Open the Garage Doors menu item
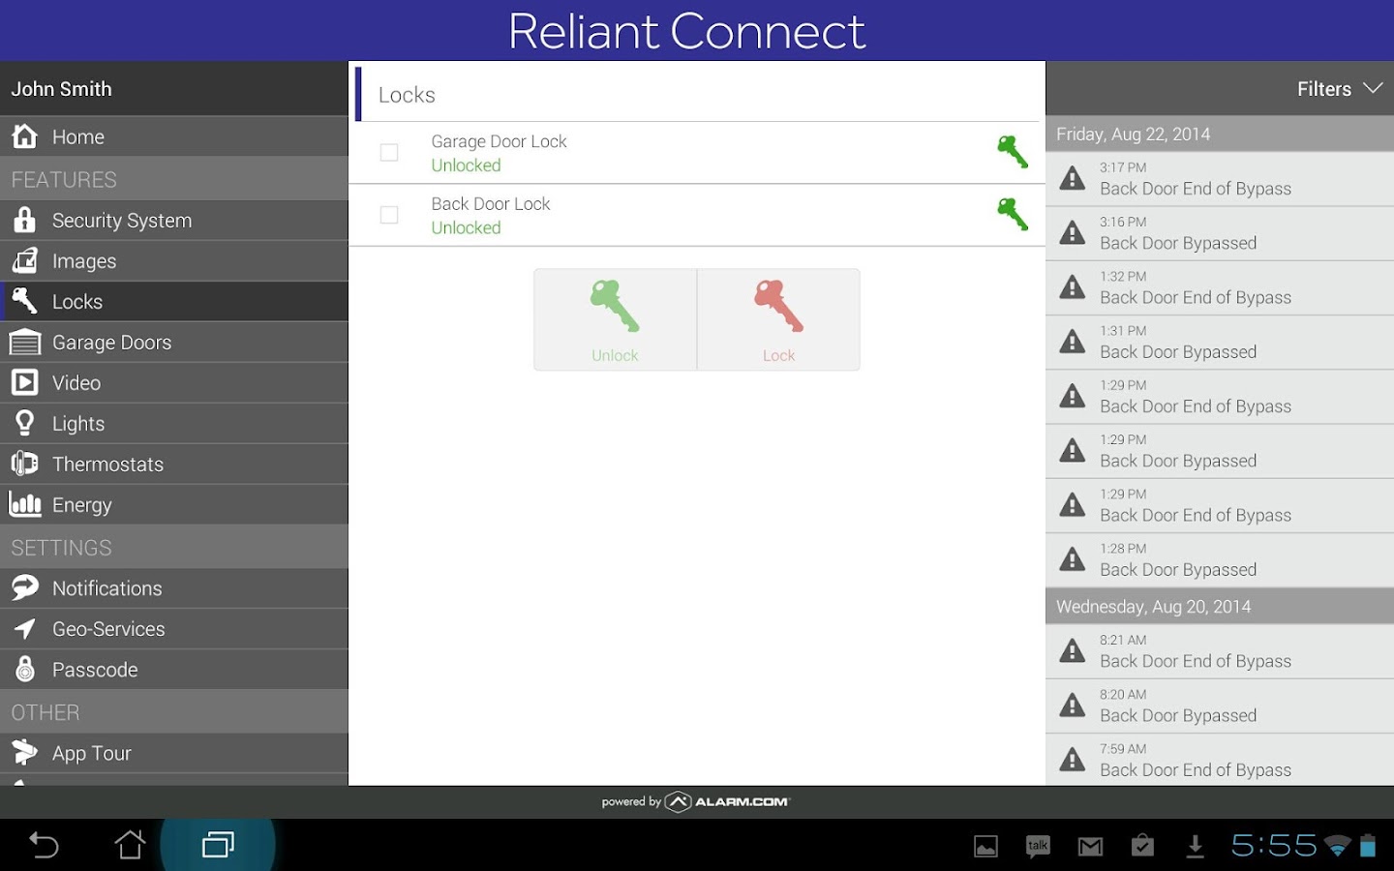The image size is (1394, 871). pyautogui.click(x=174, y=342)
